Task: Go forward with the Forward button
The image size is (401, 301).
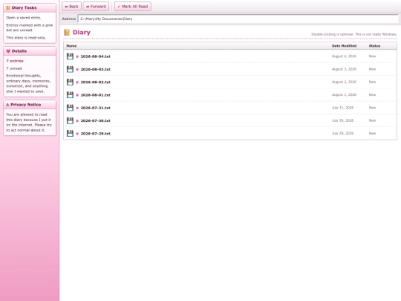Action: (x=96, y=7)
